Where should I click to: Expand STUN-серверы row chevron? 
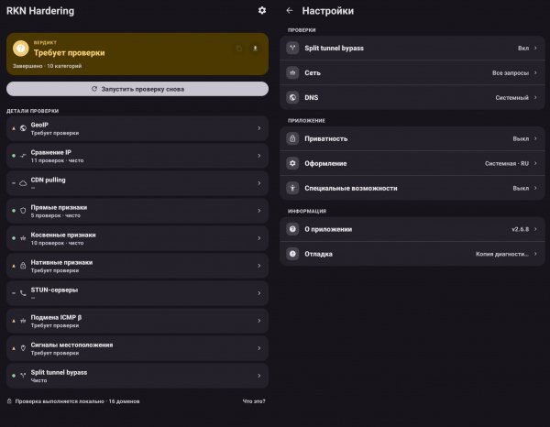[259, 293]
